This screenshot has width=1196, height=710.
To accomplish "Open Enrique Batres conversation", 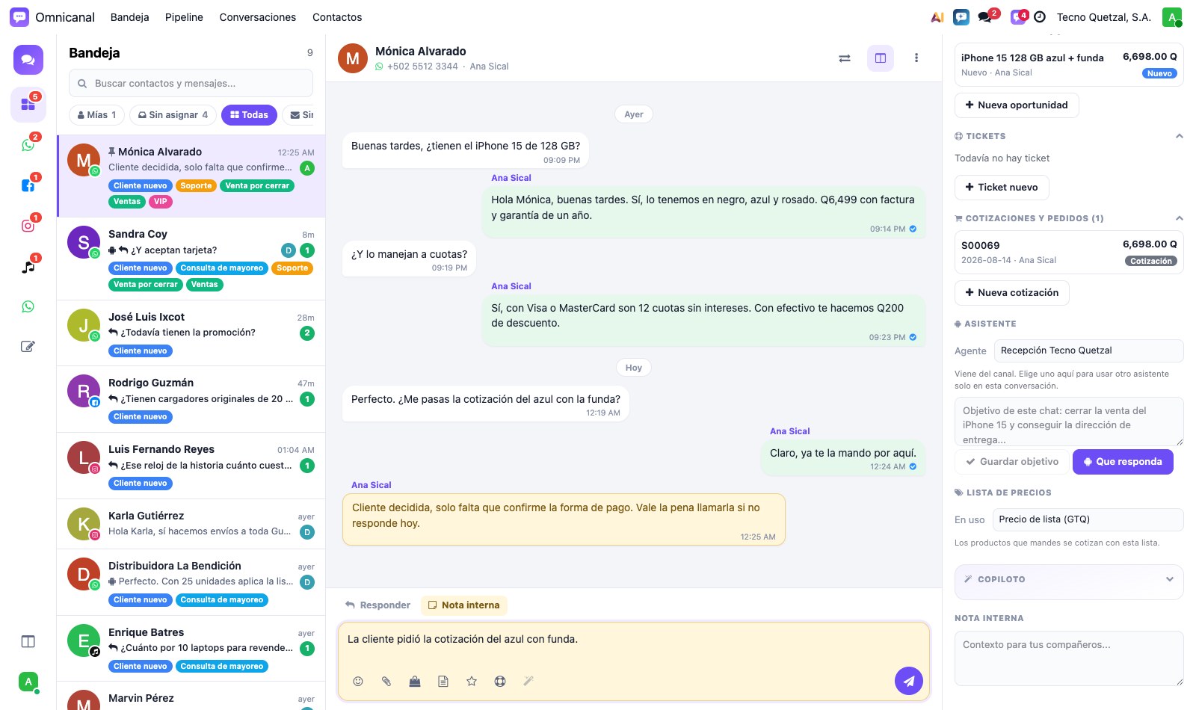I will tap(191, 649).
